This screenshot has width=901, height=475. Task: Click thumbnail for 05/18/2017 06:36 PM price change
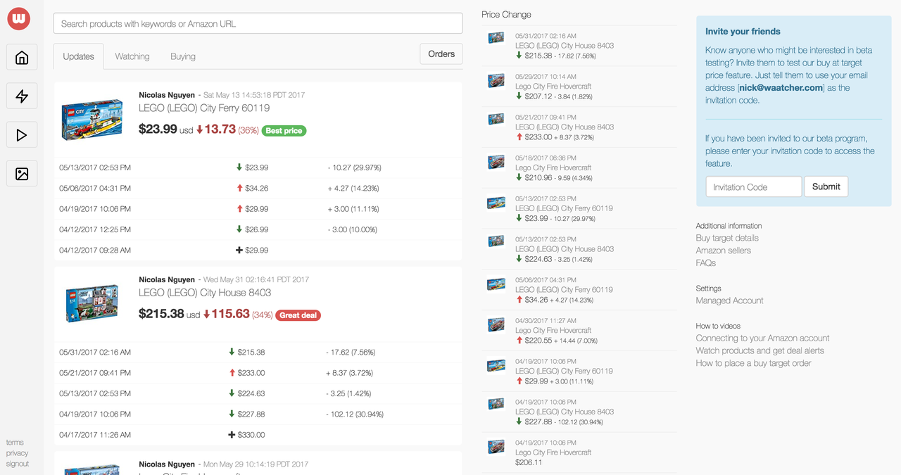click(x=496, y=163)
